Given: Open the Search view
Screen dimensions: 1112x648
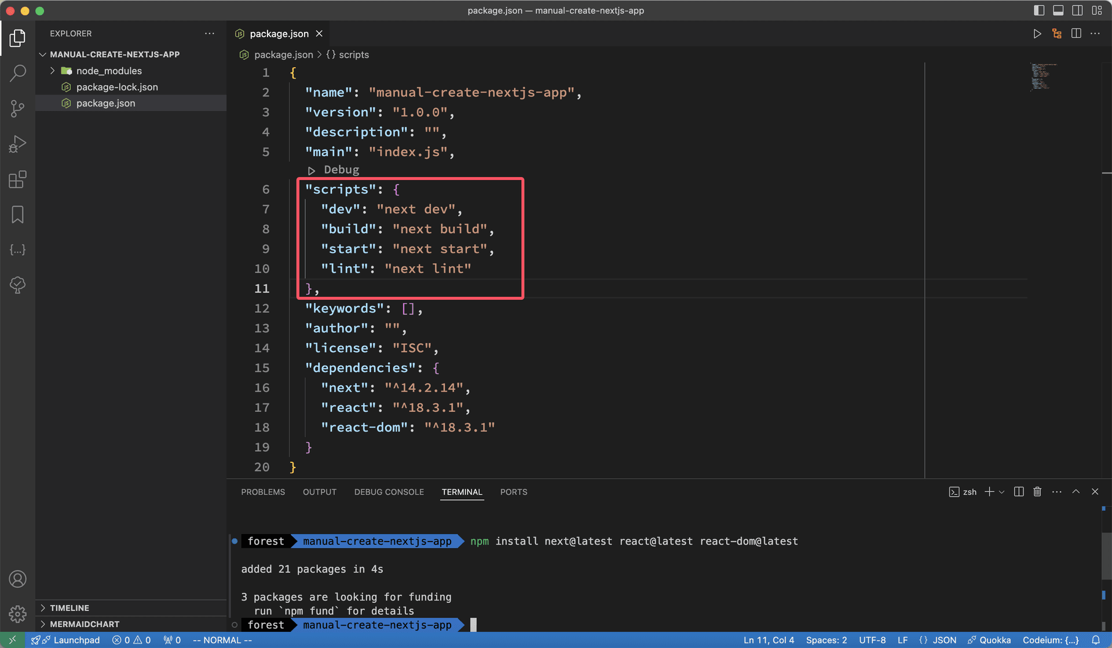Looking at the screenshot, I should click(17, 73).
